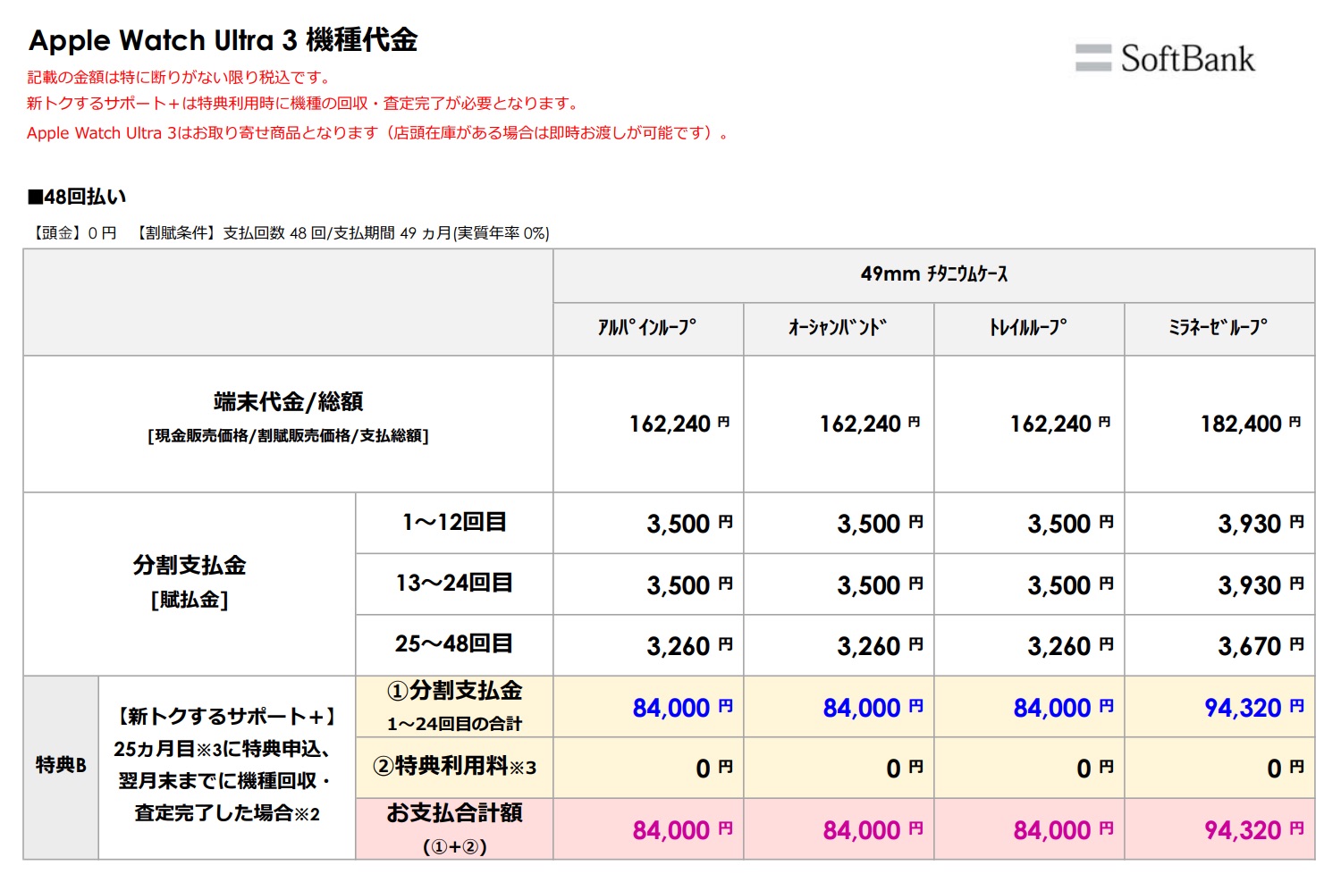Click the 特典利用料 "0 円" under オーシャンバンド
Viewport: 1341px width, 874px height.
(905, 769)
